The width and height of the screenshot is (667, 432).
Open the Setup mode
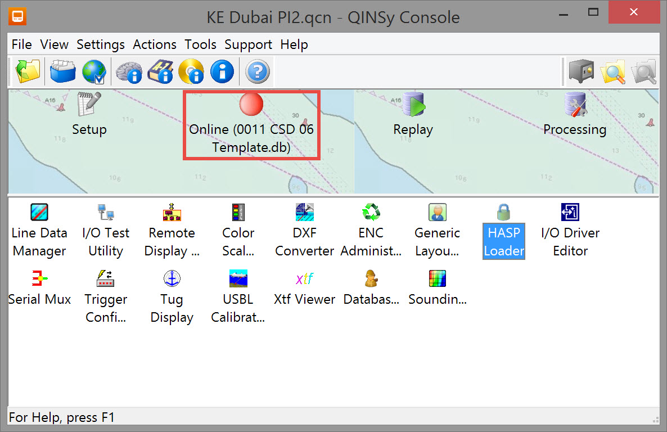click(89, 114)
